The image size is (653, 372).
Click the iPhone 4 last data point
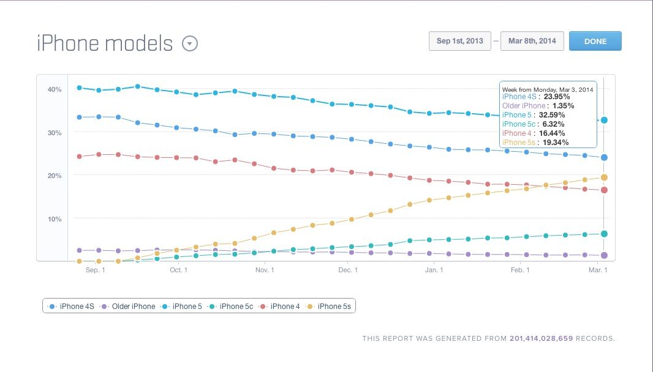point(604,190)
